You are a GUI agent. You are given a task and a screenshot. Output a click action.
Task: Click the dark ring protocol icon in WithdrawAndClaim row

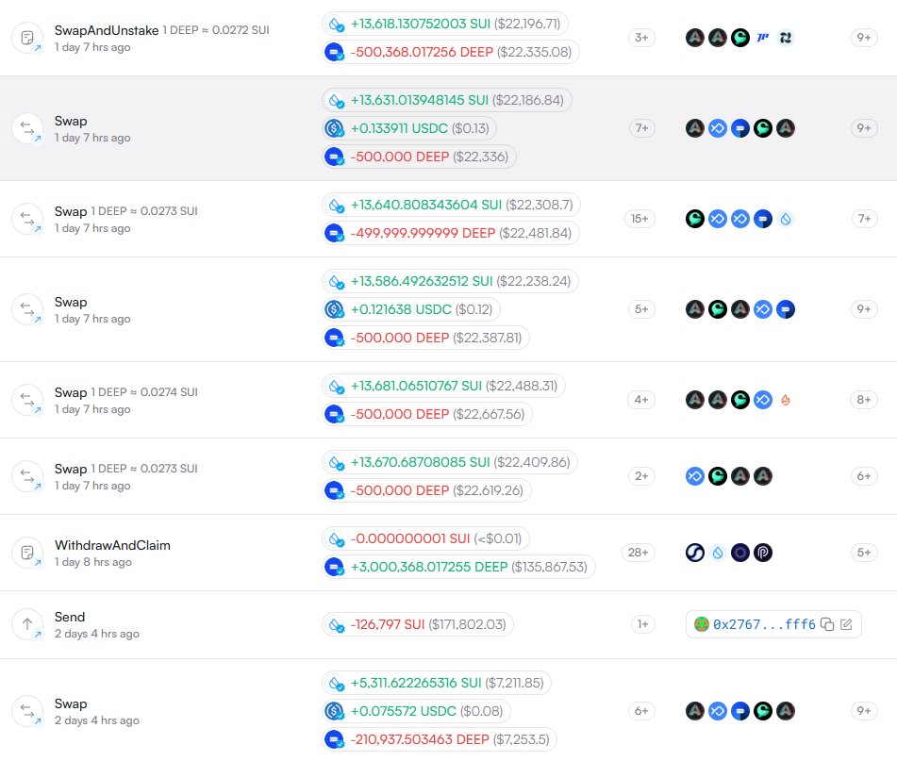point(740,553)
